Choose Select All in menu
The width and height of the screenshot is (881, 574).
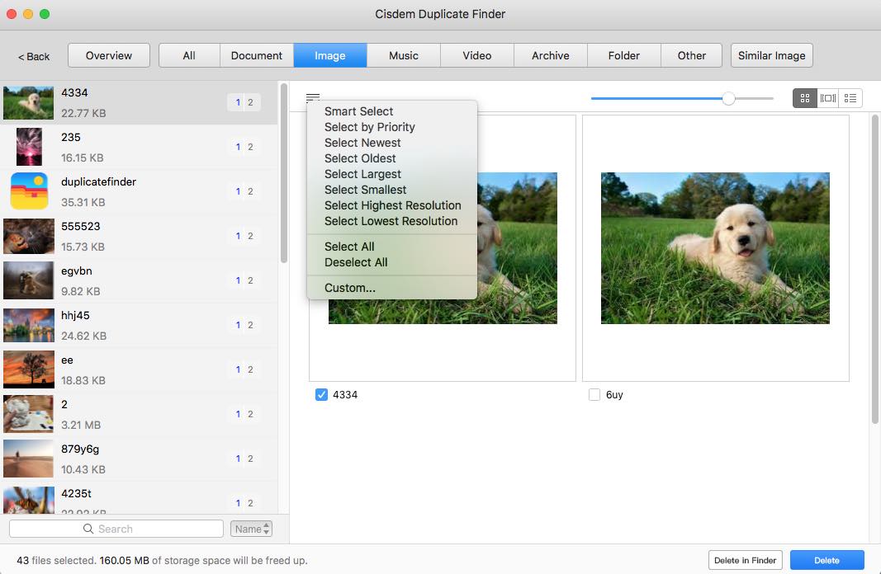click(349, 247)
